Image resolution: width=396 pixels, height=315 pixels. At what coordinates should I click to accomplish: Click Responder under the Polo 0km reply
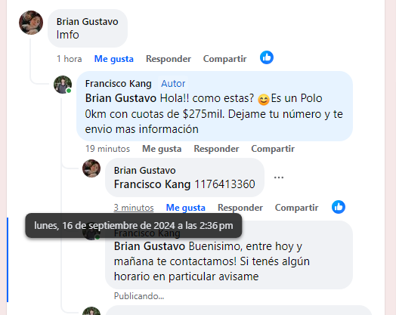[216, 149]
